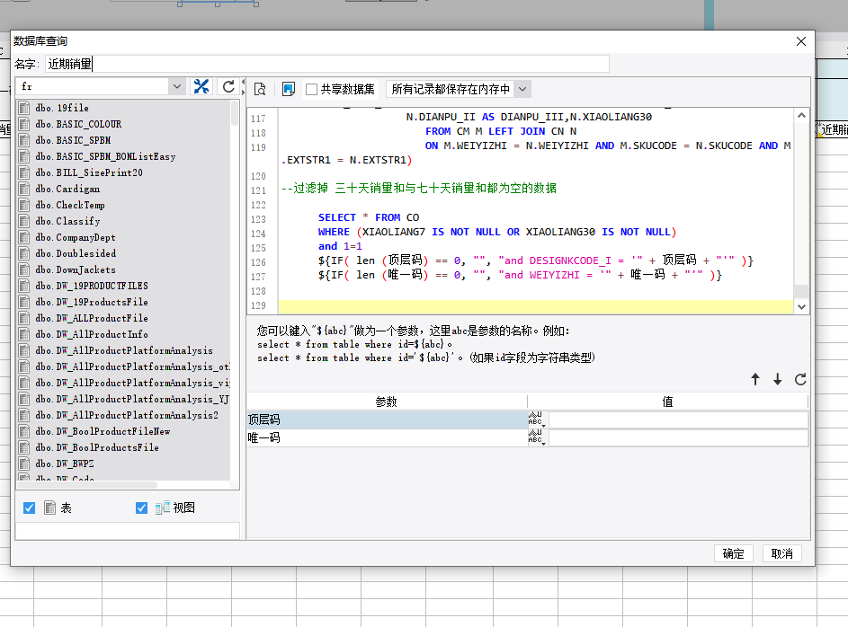Select table dbo.DW_ALLProductFile
Viewport: 848px width, 627px height.
(92, 318)
